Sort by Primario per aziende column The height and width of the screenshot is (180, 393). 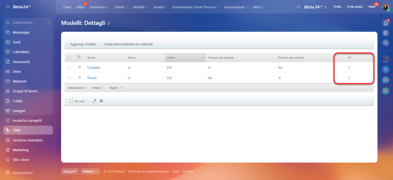221,58
